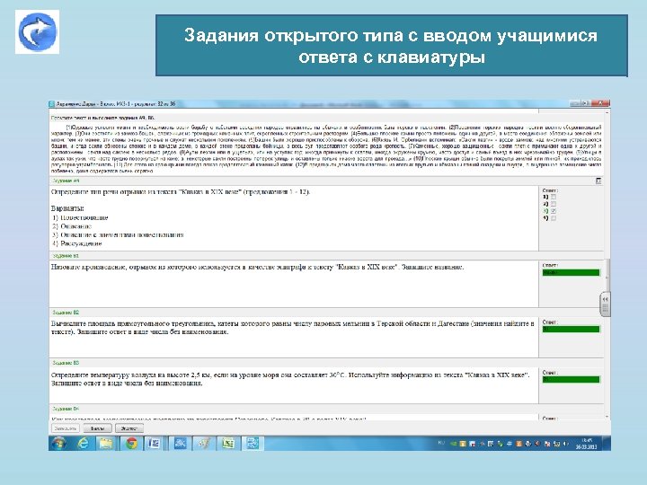Launch Internet Explorer from the taskbar
647x485 pixels.
pos(84,444)
